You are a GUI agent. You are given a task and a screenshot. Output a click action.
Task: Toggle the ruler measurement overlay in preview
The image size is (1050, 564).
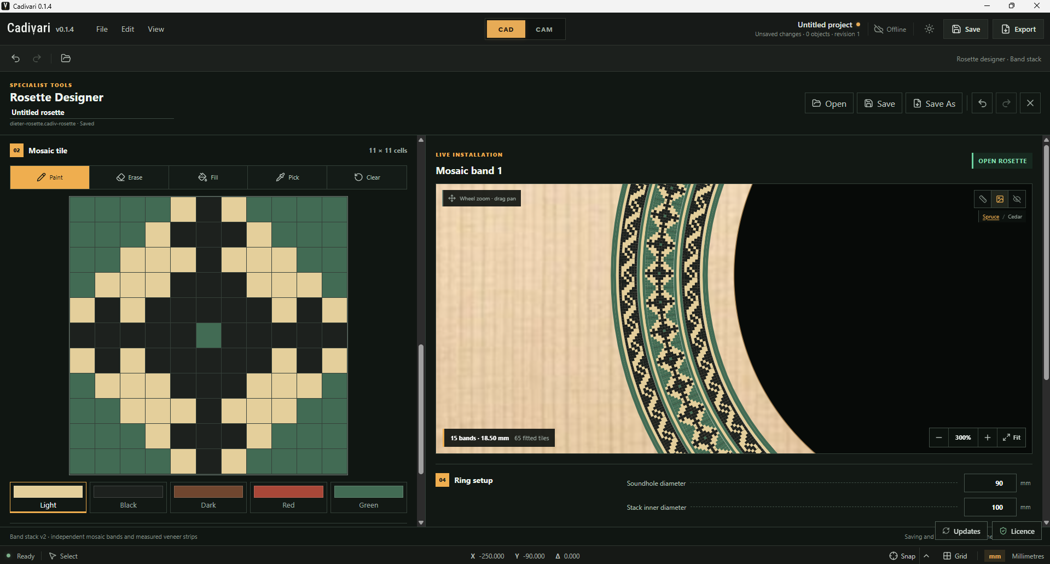(x=983, y=199)
